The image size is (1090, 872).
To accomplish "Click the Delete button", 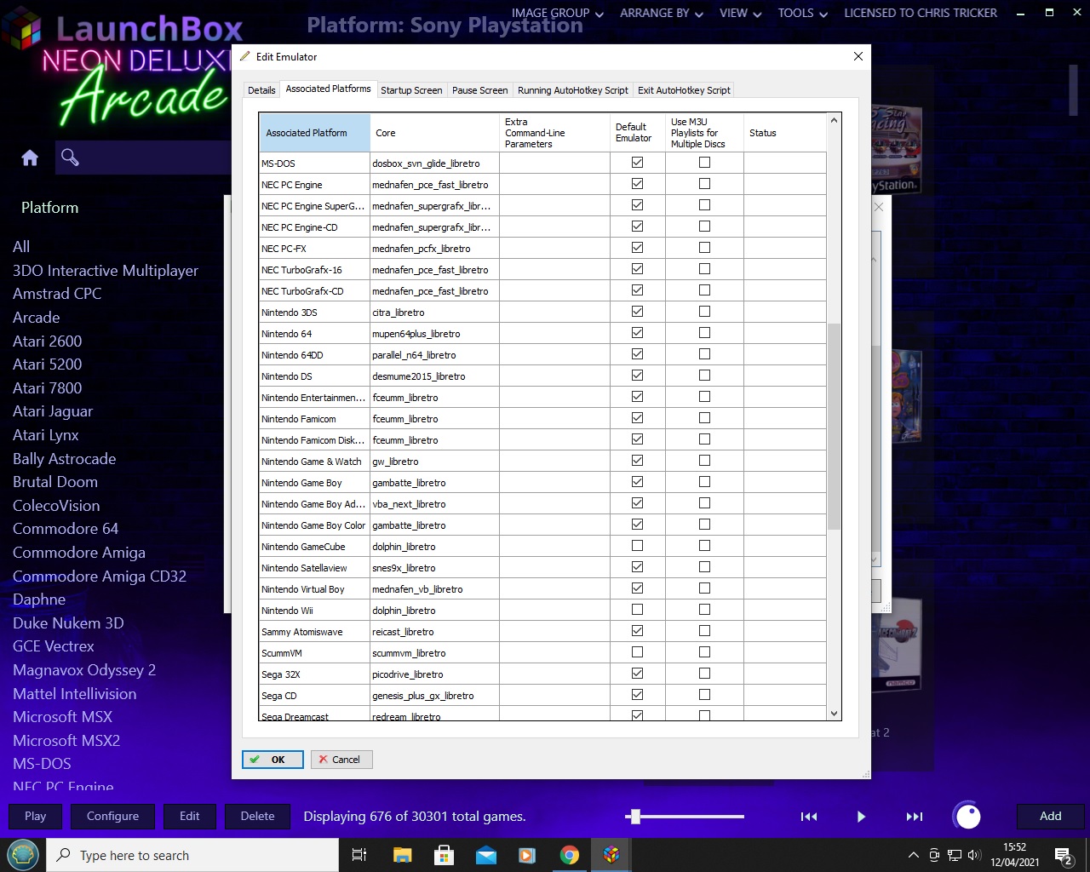I will 257,816.
